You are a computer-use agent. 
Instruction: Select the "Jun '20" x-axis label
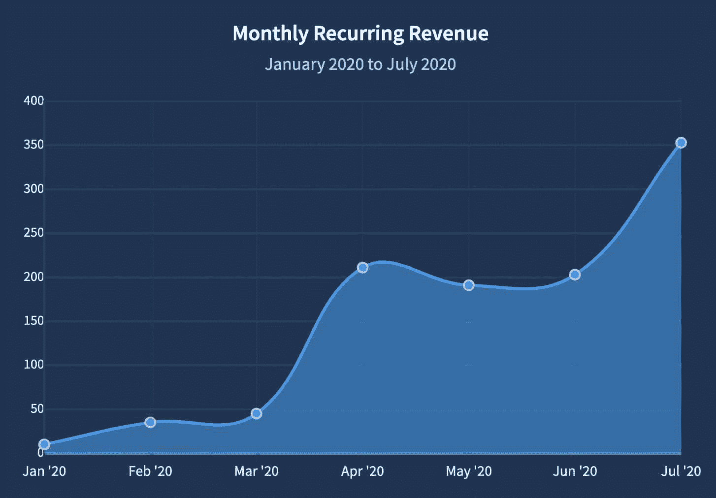(x=575, y=471)
